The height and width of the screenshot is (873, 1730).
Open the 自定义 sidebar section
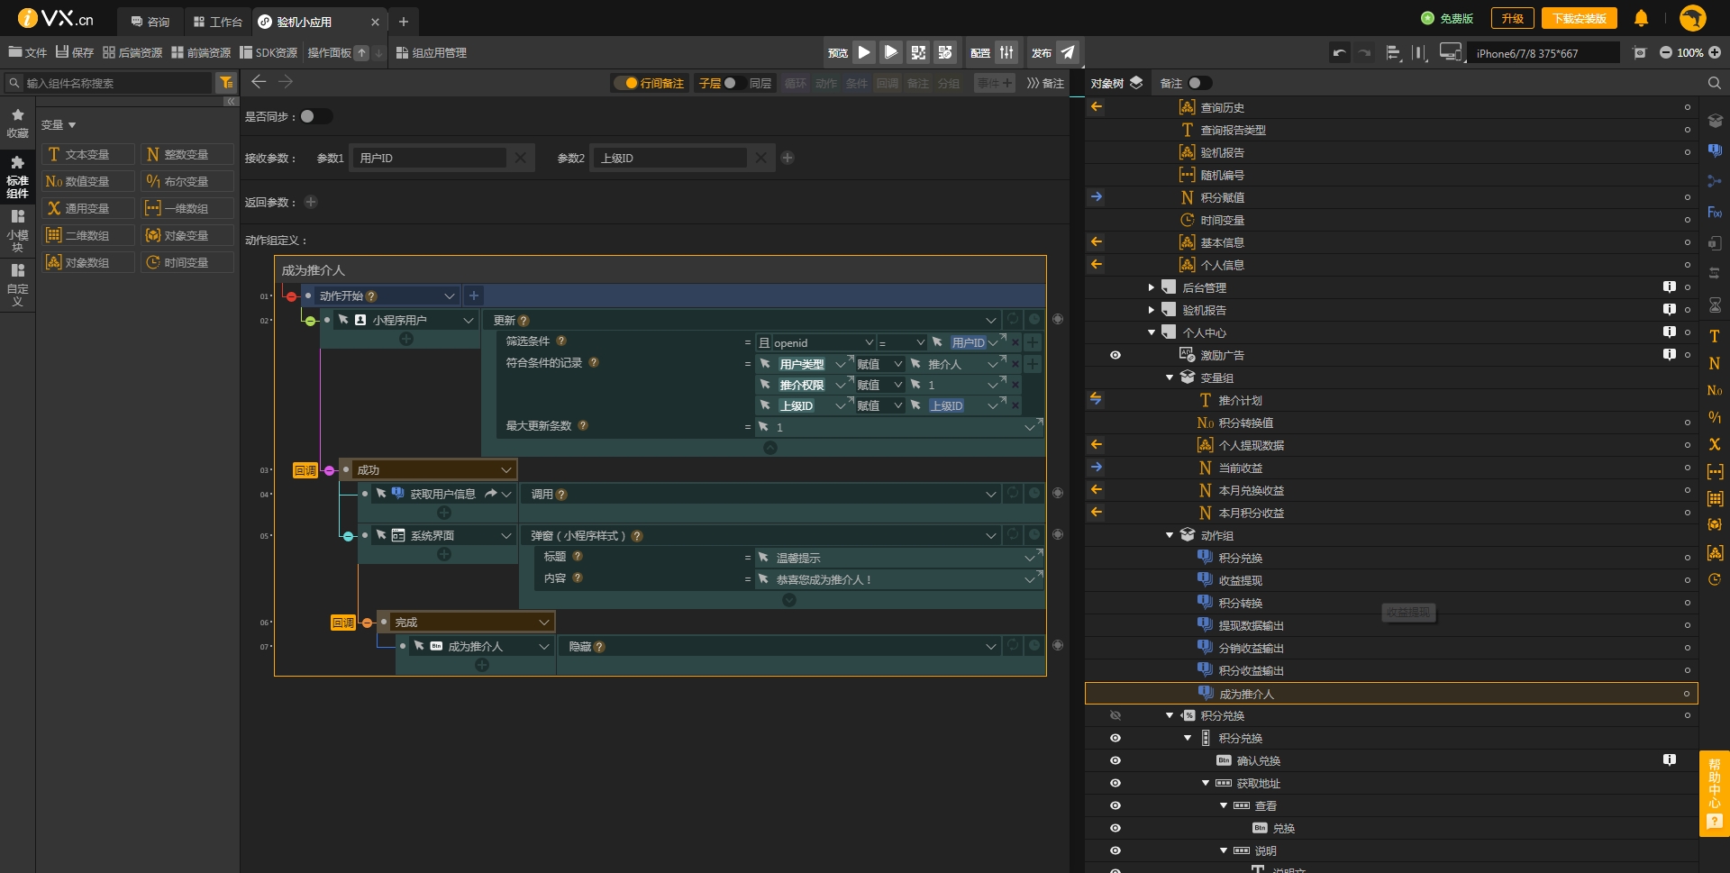coord(17,284)
